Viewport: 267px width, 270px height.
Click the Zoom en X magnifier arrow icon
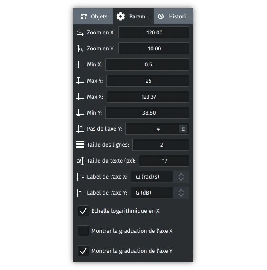(80, 32)
